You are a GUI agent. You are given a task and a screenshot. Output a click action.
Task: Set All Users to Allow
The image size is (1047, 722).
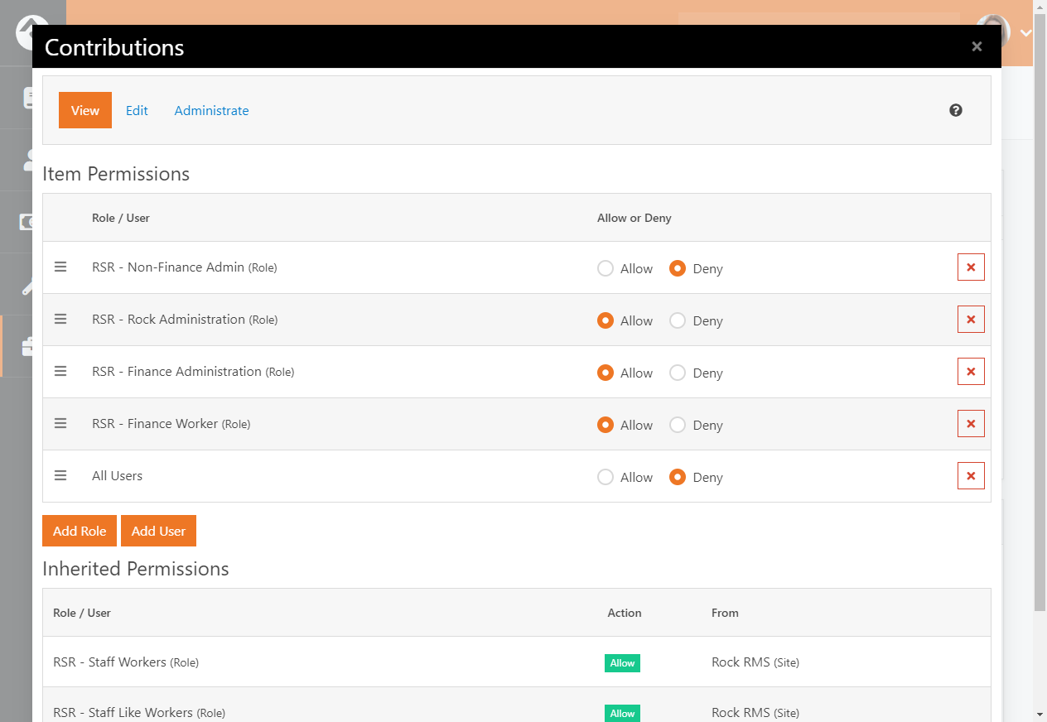point(606,477)
